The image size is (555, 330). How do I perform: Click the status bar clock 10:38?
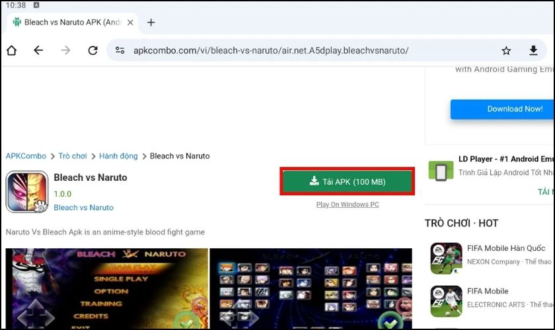click(16, 5)
